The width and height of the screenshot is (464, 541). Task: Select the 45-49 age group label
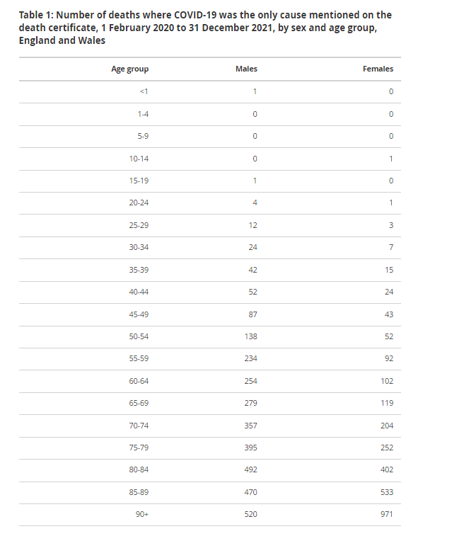139,314
